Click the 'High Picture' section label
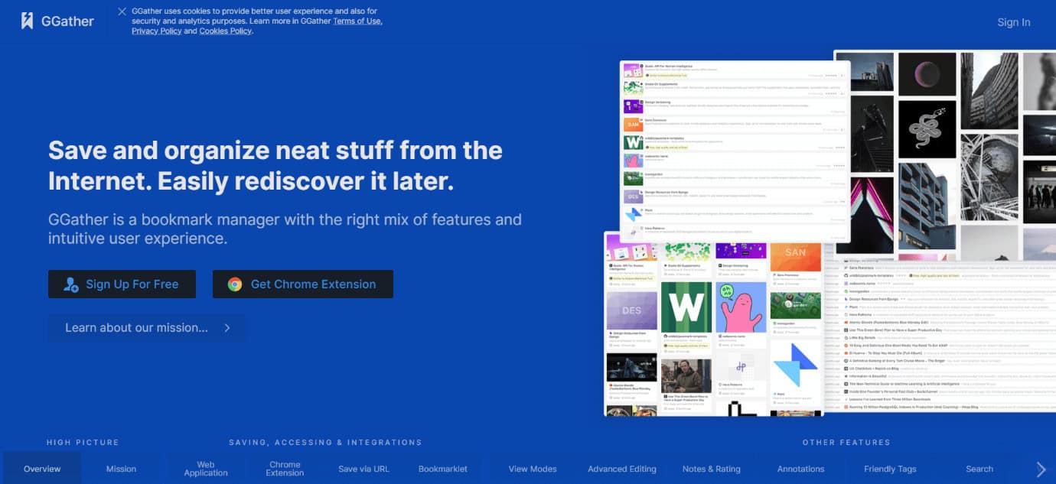 point(83,442)
